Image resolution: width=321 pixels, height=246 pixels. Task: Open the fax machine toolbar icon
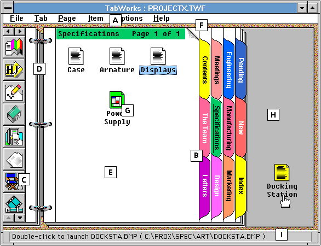[14, 137]
